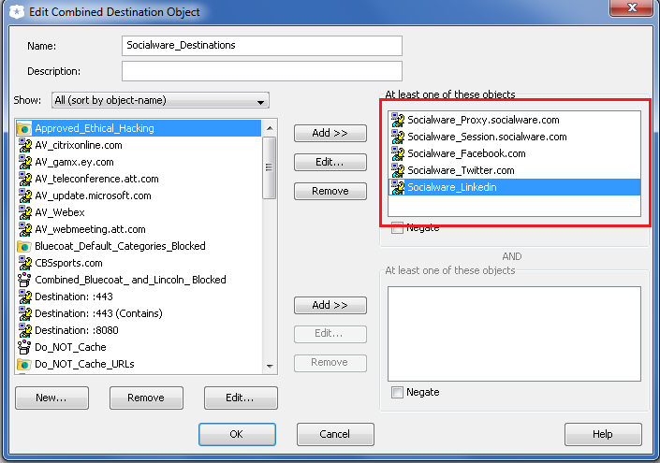660x463 pixels.
Task: Open the Show sort dropdown
Action: click(160, 100)
